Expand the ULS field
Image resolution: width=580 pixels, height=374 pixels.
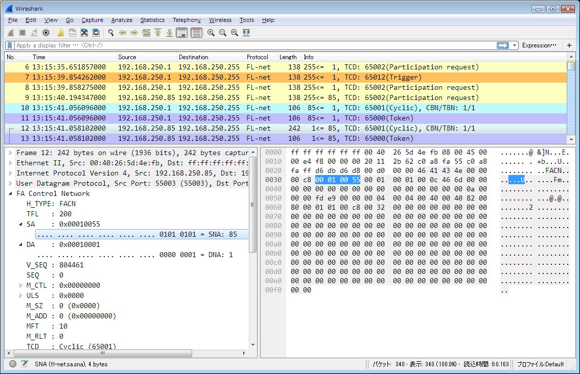(21, 296)
